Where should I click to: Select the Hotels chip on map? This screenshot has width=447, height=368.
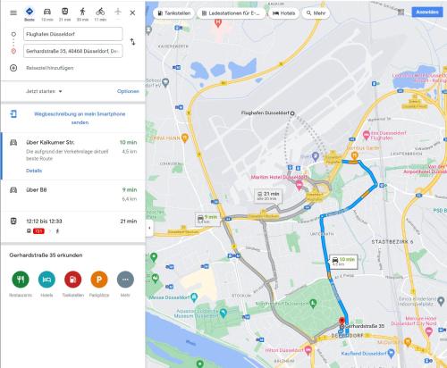[283, 13]
